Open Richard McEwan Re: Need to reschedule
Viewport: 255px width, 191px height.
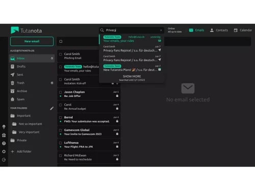[89, 157]
